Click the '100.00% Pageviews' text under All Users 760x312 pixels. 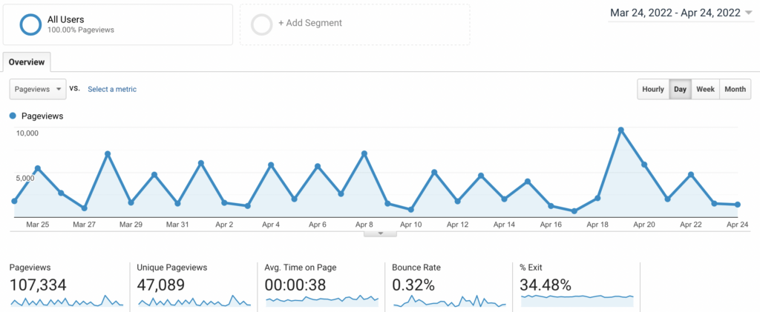pos(81,30)
